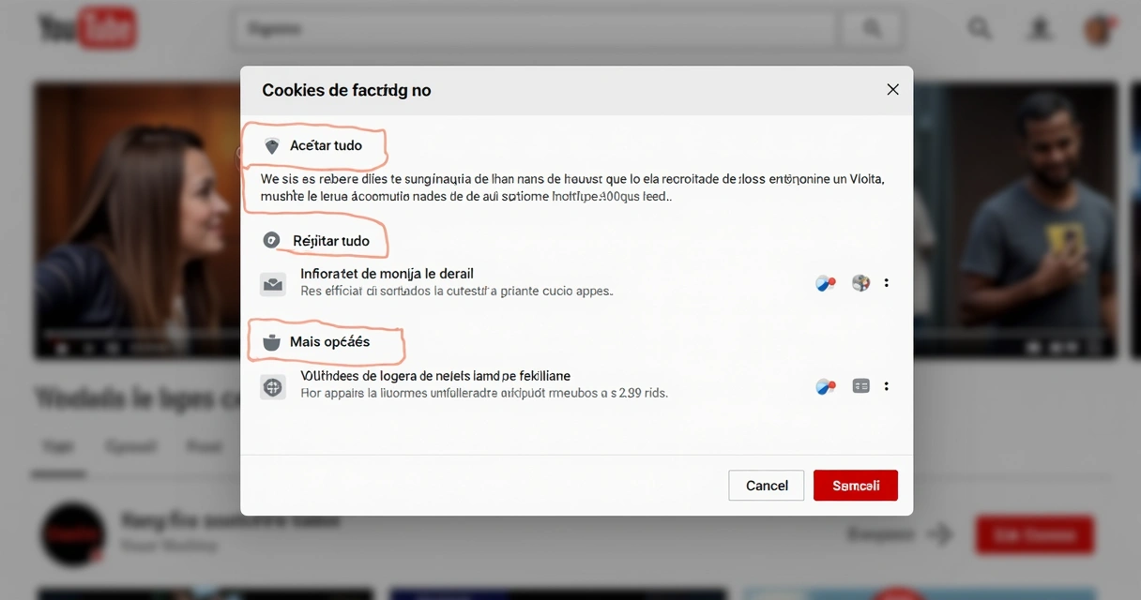Open the three-dot menu for VOUthdees de logera

(886, 385)
